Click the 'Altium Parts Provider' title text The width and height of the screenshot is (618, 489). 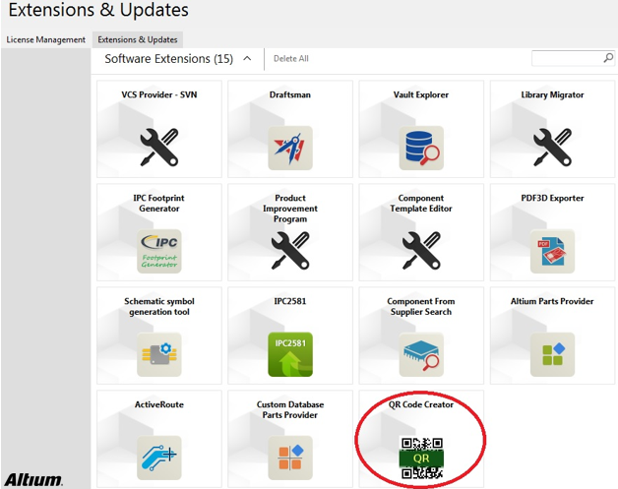click(552, 301)
